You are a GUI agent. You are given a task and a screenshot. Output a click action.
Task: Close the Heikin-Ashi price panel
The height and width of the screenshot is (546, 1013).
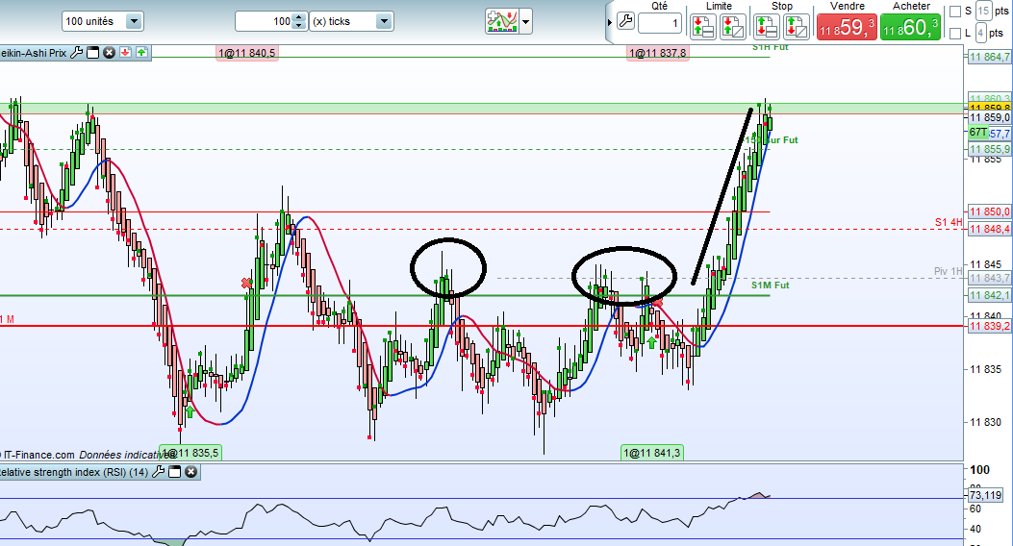click(109, 53)
